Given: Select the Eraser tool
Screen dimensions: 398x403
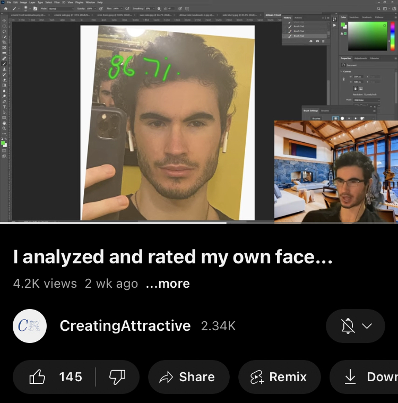Looking at the screenshot, I should coord(4,80).
